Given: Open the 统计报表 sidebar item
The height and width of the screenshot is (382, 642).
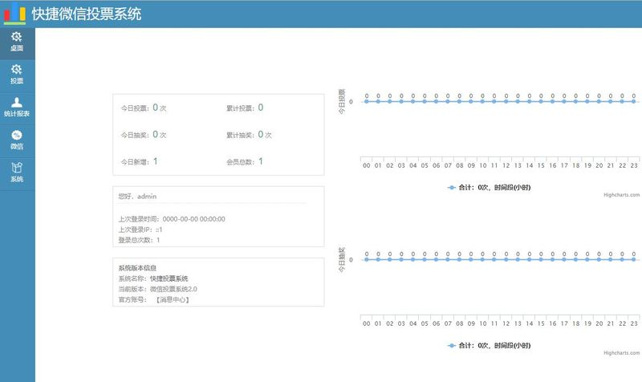Looking at the screenshot, I should (x=17, y=108).
